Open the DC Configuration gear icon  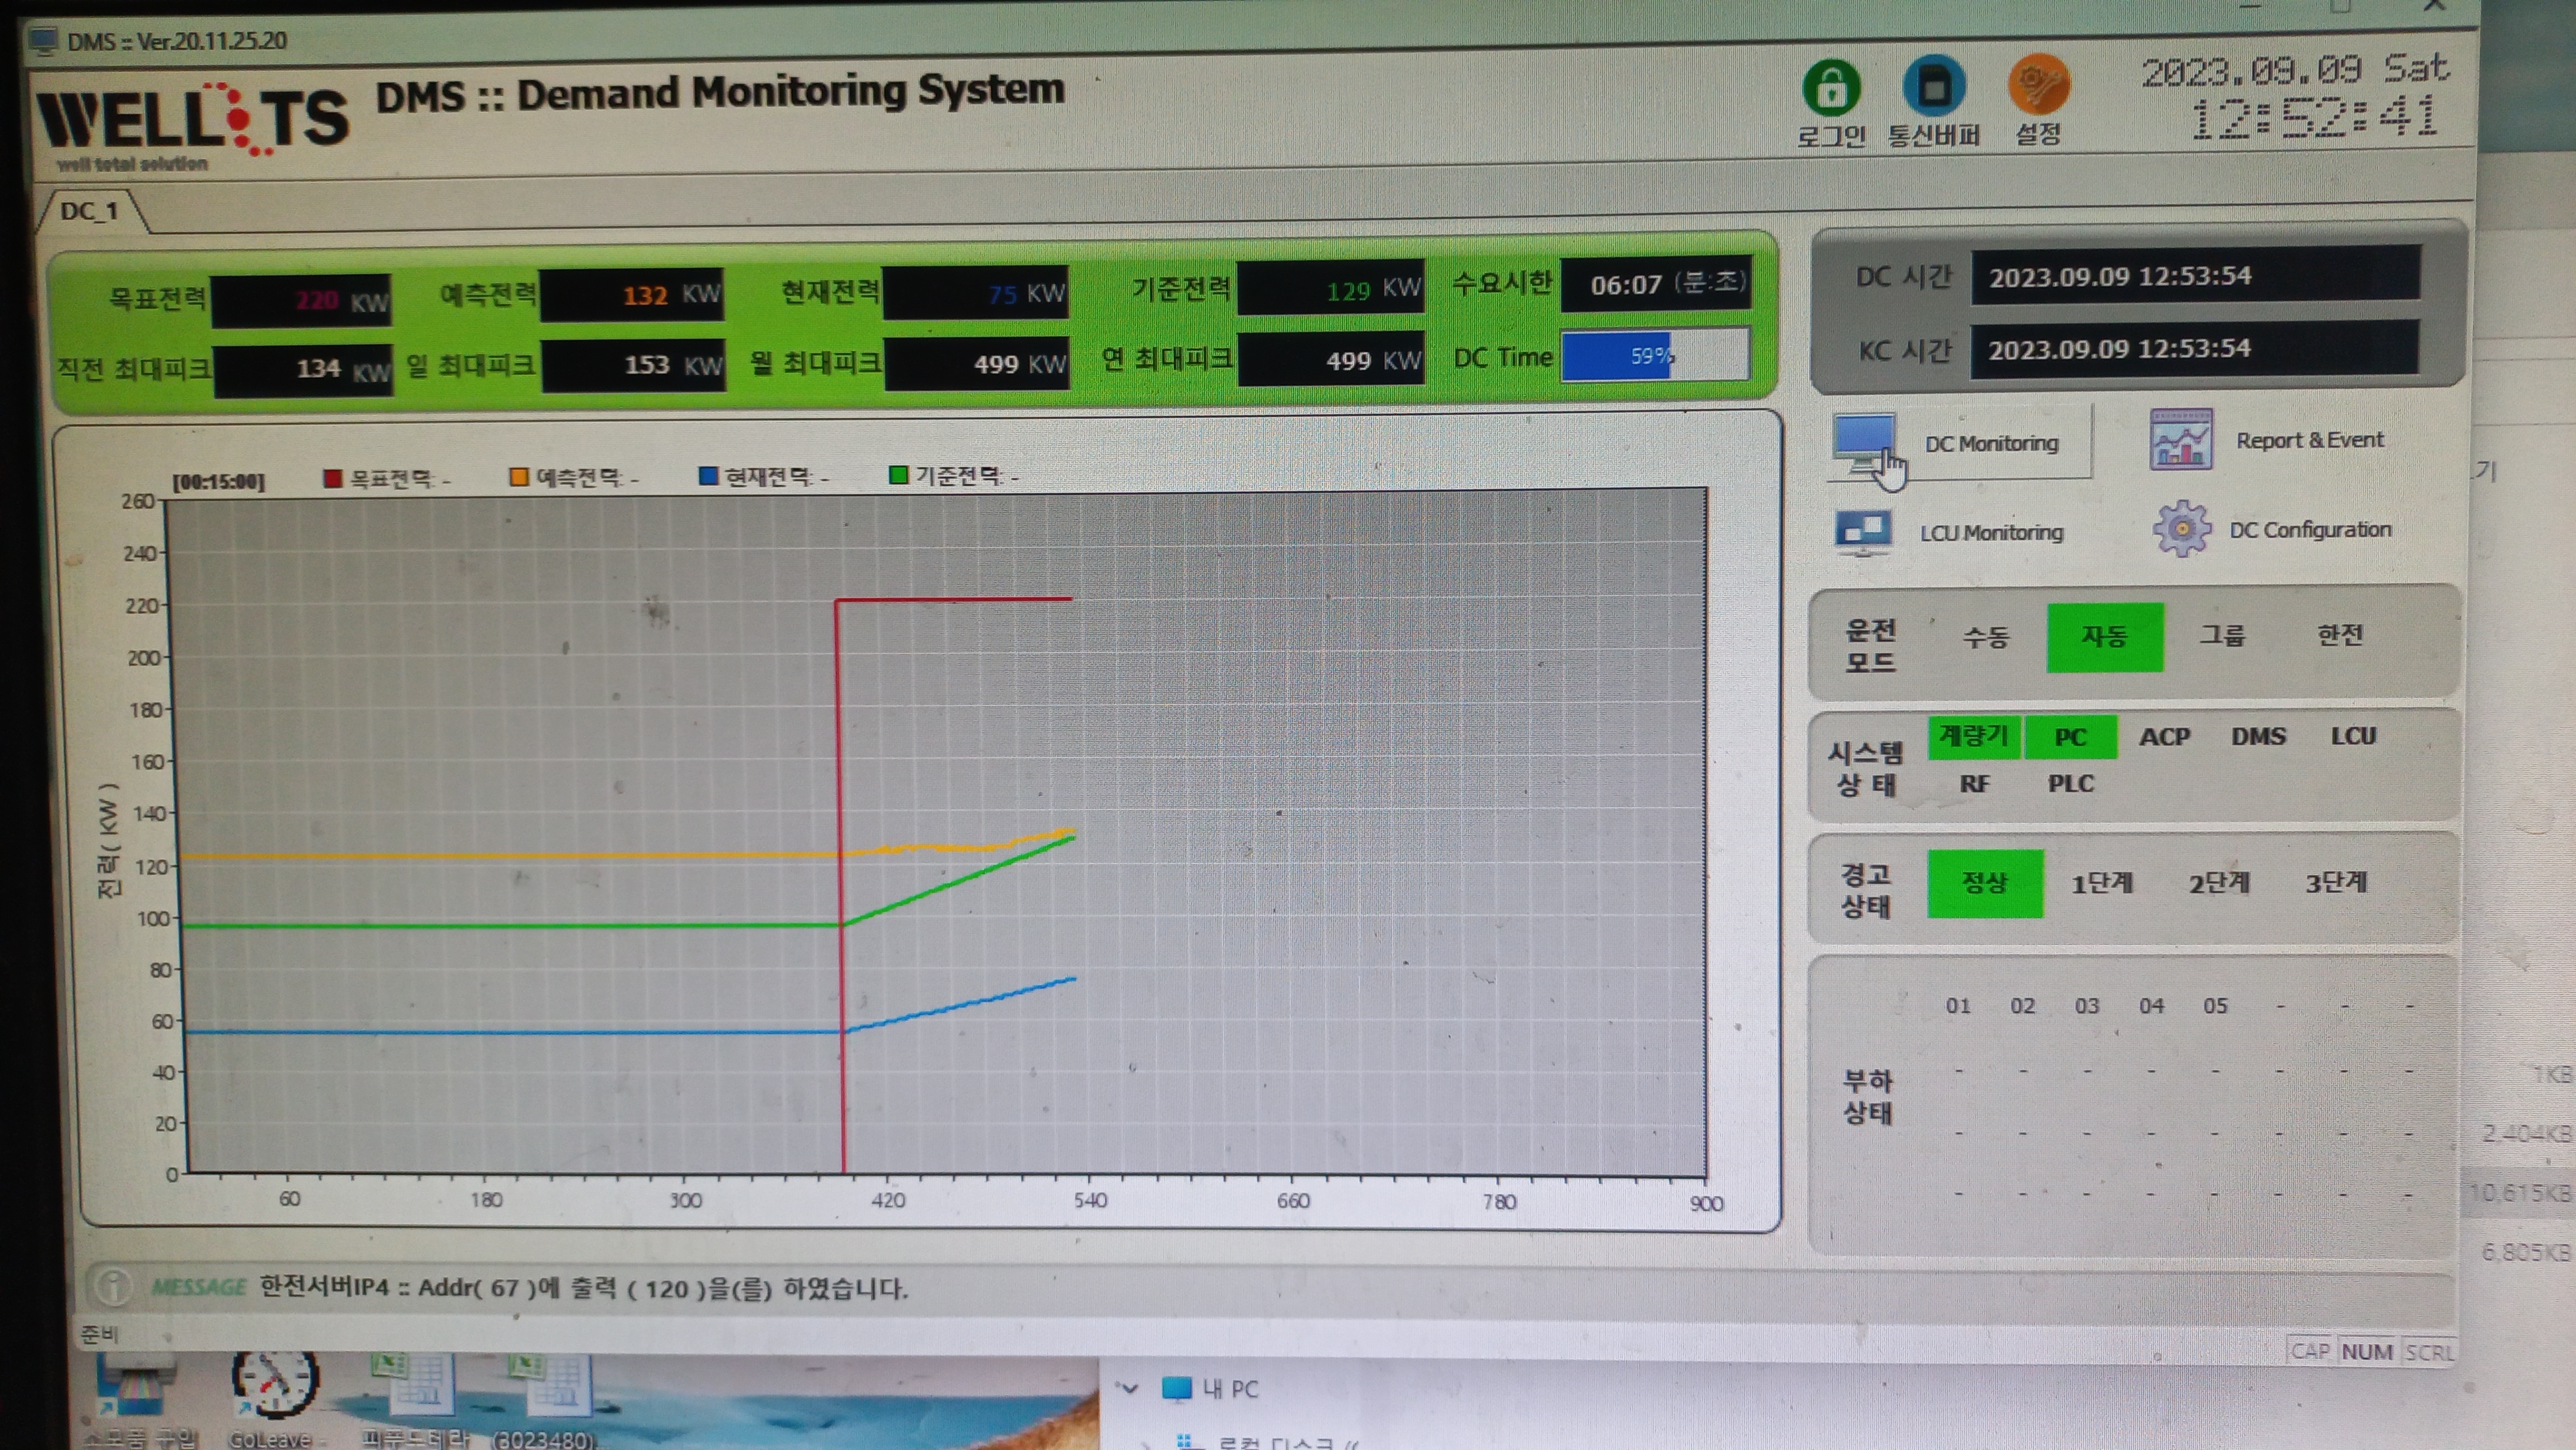tap(2181, 528)
